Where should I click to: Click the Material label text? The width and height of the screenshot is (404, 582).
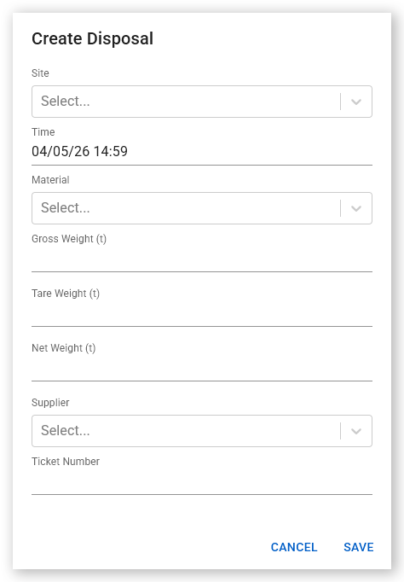point(50,180)
